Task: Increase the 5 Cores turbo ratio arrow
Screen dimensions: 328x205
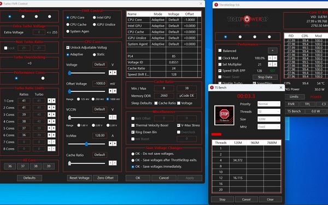Action: coord(54,128)
